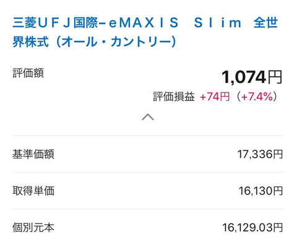This screenshot has height=244, width=297.
Task: Select the +74円 profit value
Action: pyautogui.click(x=215, y=97)
